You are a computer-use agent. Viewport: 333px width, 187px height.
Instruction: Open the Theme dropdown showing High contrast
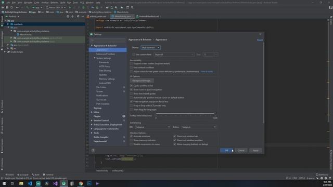tap(150, 47)
